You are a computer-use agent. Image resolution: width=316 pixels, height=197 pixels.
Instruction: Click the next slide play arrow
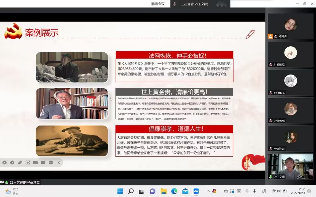coord(12,162)
